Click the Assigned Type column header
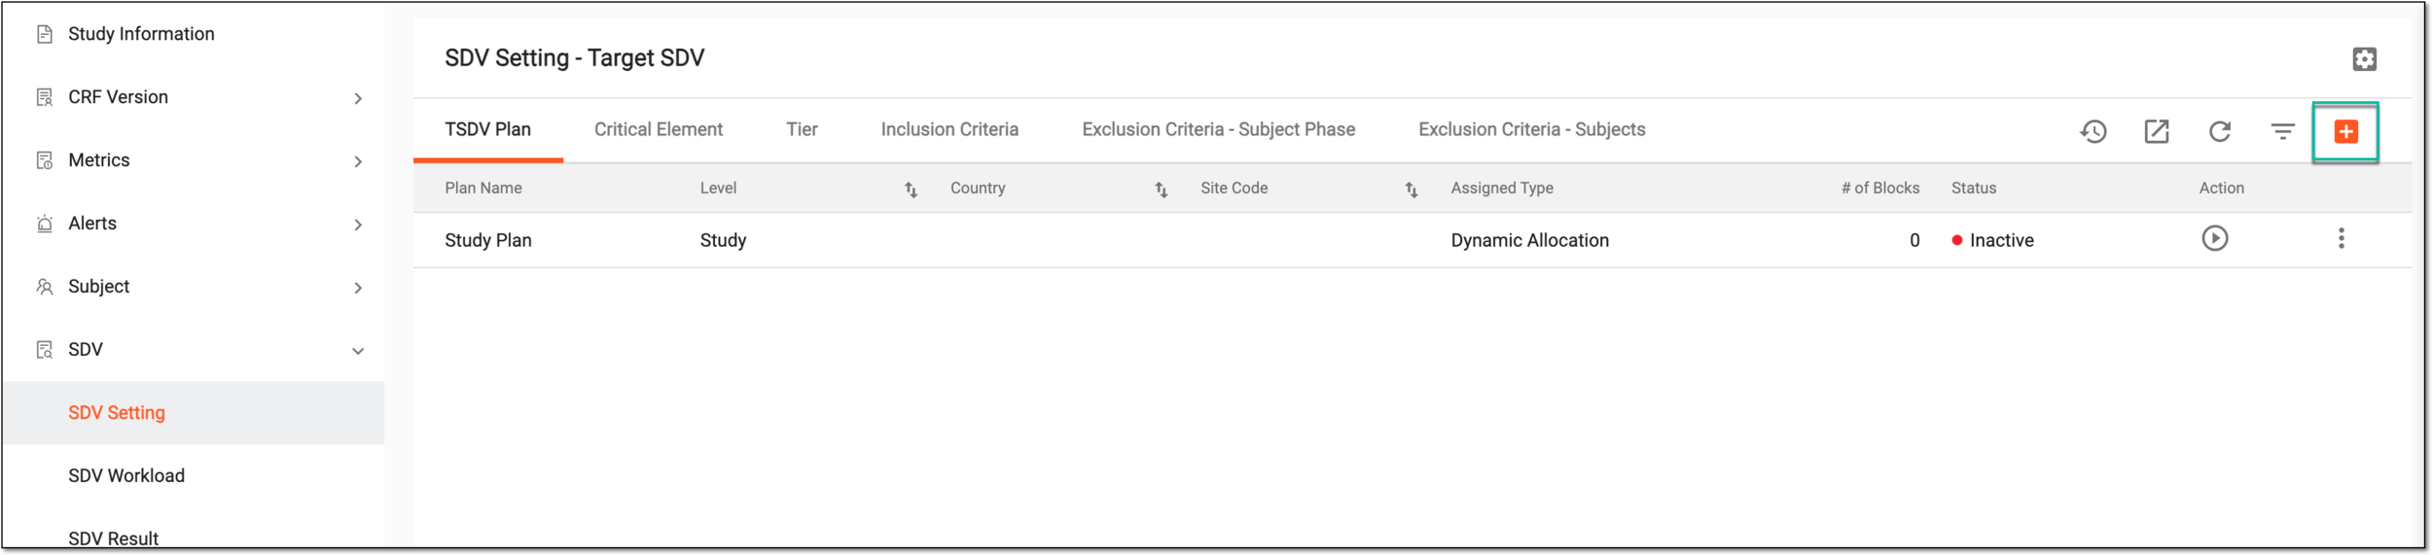The height and width of the screenshot is (555, 2432). pos(1501,189)
